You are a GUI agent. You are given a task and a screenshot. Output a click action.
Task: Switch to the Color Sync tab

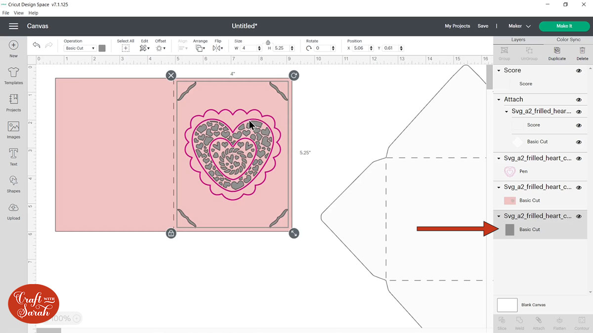pos(568,40)
